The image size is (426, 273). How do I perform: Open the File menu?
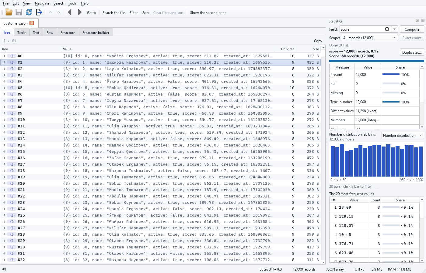click(x=6, y=3)
